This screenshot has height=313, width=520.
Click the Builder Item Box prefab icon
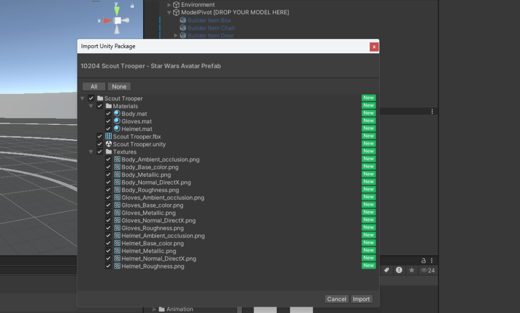coord(183,20)
